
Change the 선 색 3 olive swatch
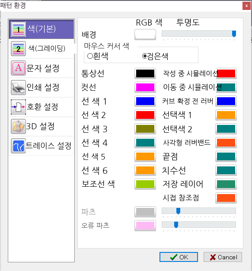(145, 129)
